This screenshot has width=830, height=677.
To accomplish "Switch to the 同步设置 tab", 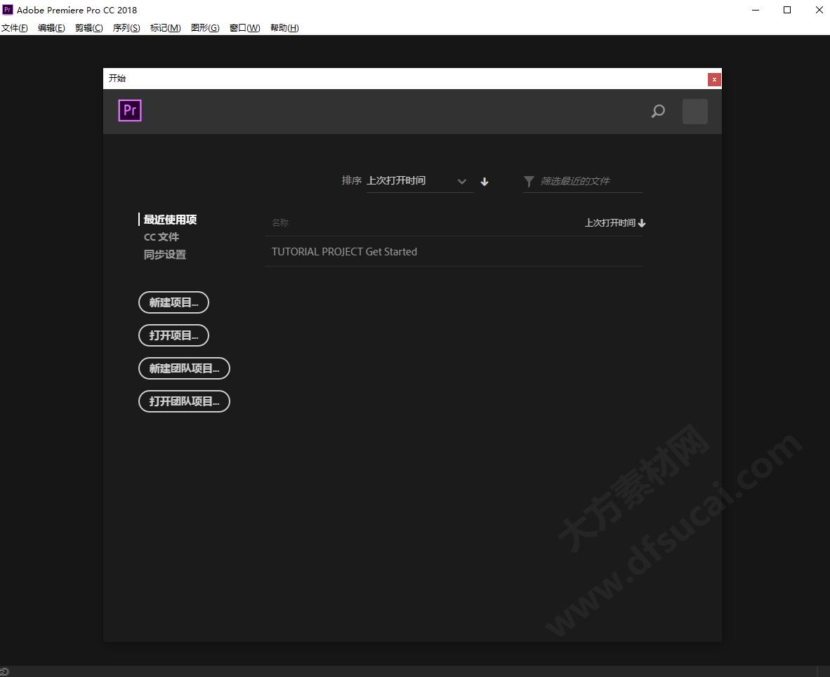I will click(164, 255).
